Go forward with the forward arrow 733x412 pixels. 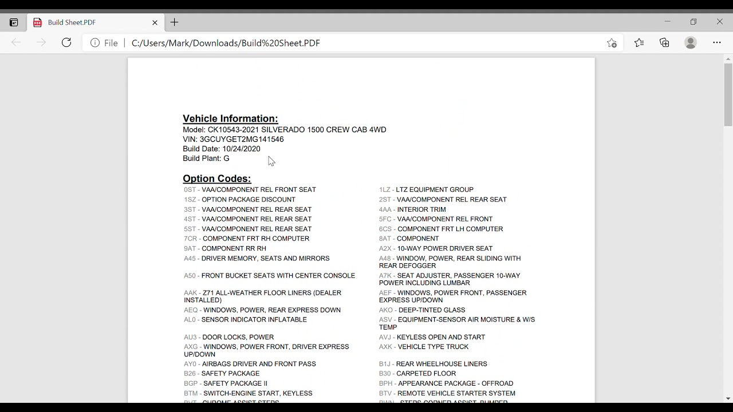tap(41, 43)
